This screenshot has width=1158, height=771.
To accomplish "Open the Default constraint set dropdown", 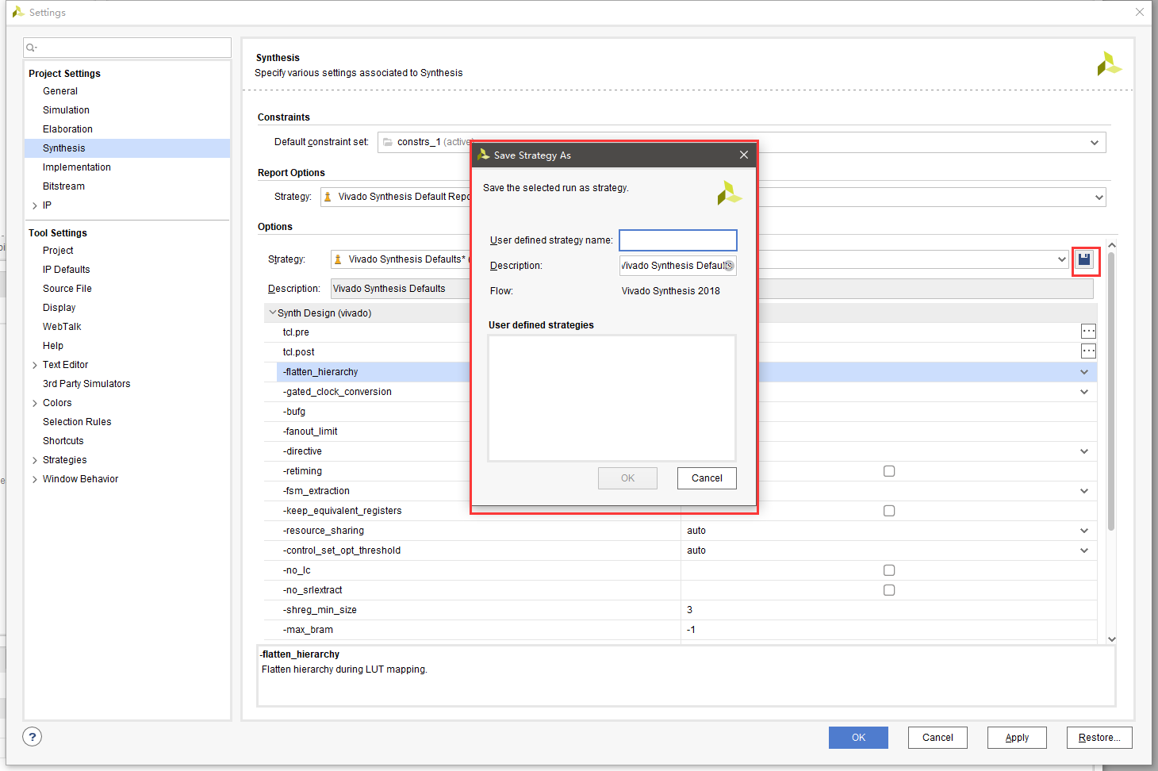I will coord(1095,143).
